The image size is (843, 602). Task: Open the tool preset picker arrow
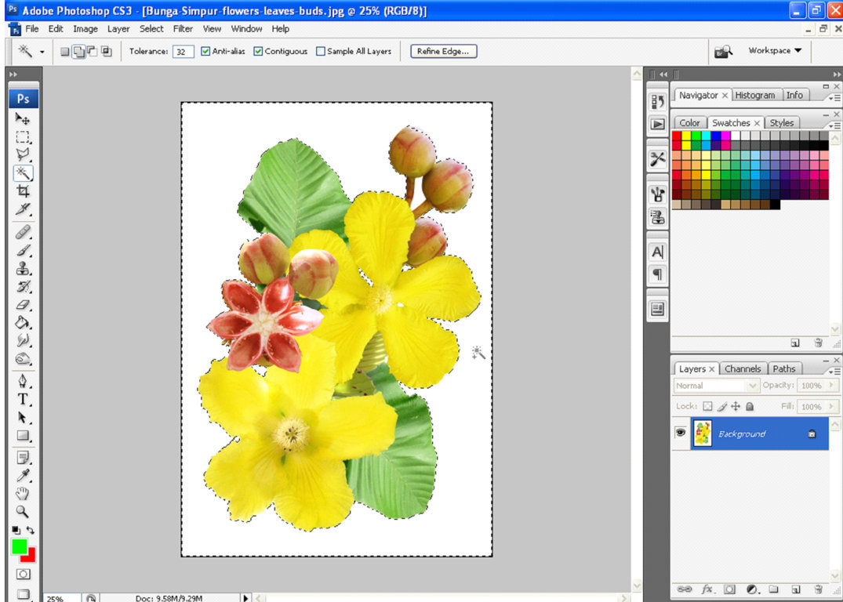pyautogui.click(x=42, y=53)
